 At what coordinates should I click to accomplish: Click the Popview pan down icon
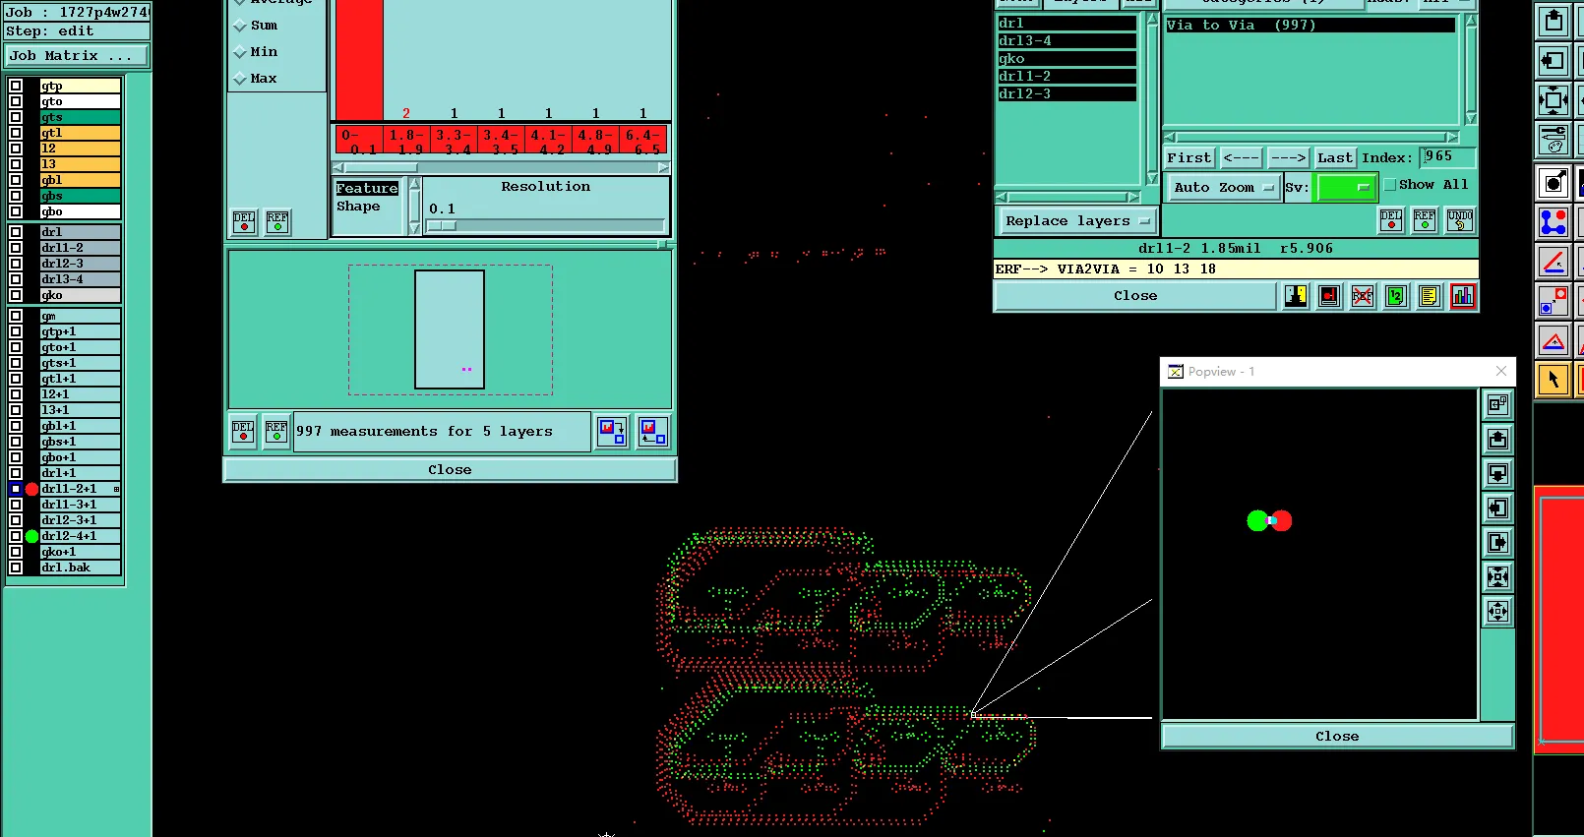[x=1497, y=473]
